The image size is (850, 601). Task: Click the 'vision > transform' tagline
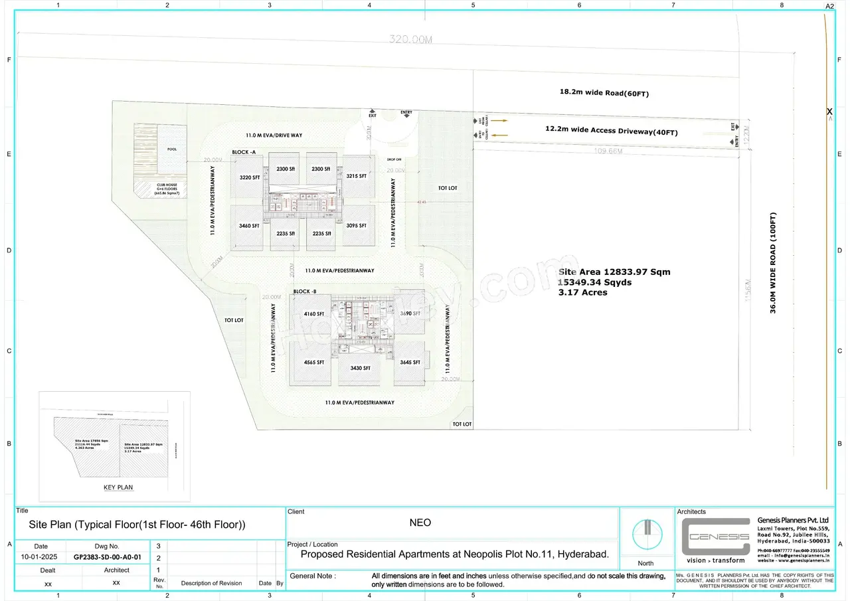715,560
